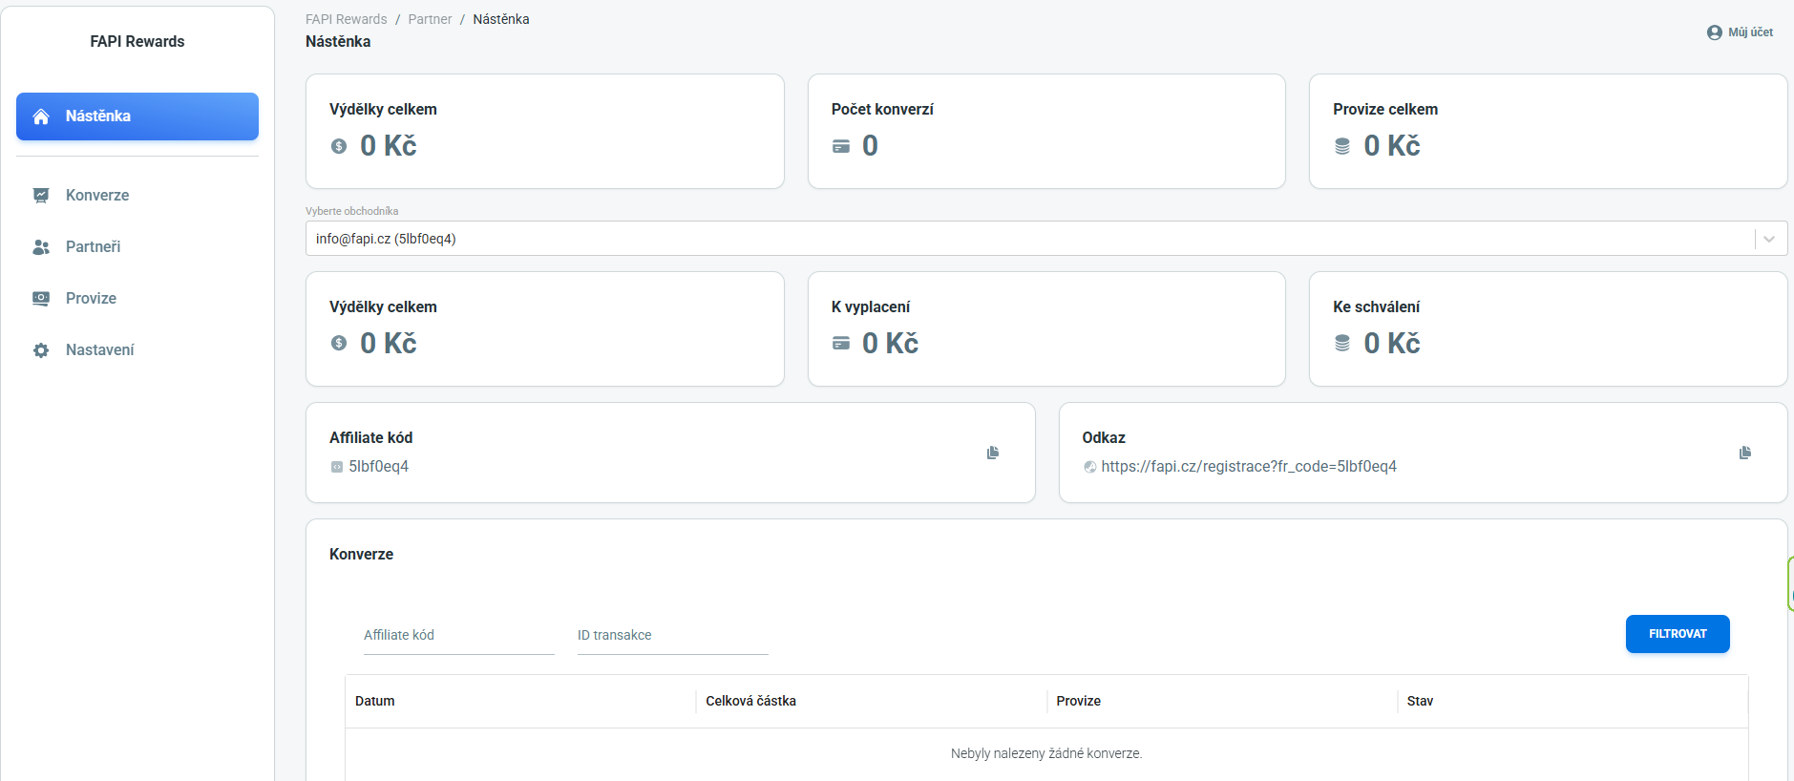
Task: Click the Můj účet user avatar icon
Action: pyautogui.click(x=1715, y=32)
